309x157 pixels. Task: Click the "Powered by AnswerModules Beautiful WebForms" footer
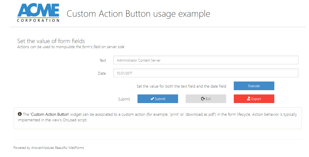coord(49,148)
